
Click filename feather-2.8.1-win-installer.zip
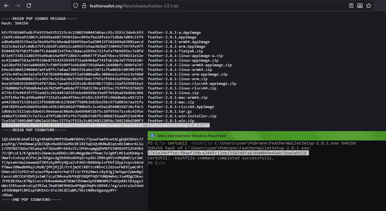pyautogui.click(x=182, y=116)
